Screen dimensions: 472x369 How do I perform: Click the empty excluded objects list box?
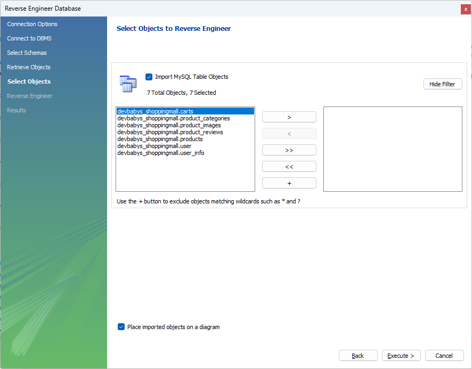393,149
